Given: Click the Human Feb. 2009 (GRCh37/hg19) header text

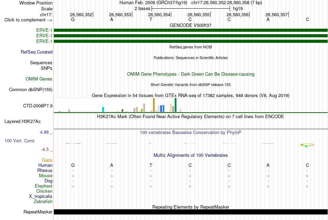Looking at the screenshot, I should tap(154, 3).
